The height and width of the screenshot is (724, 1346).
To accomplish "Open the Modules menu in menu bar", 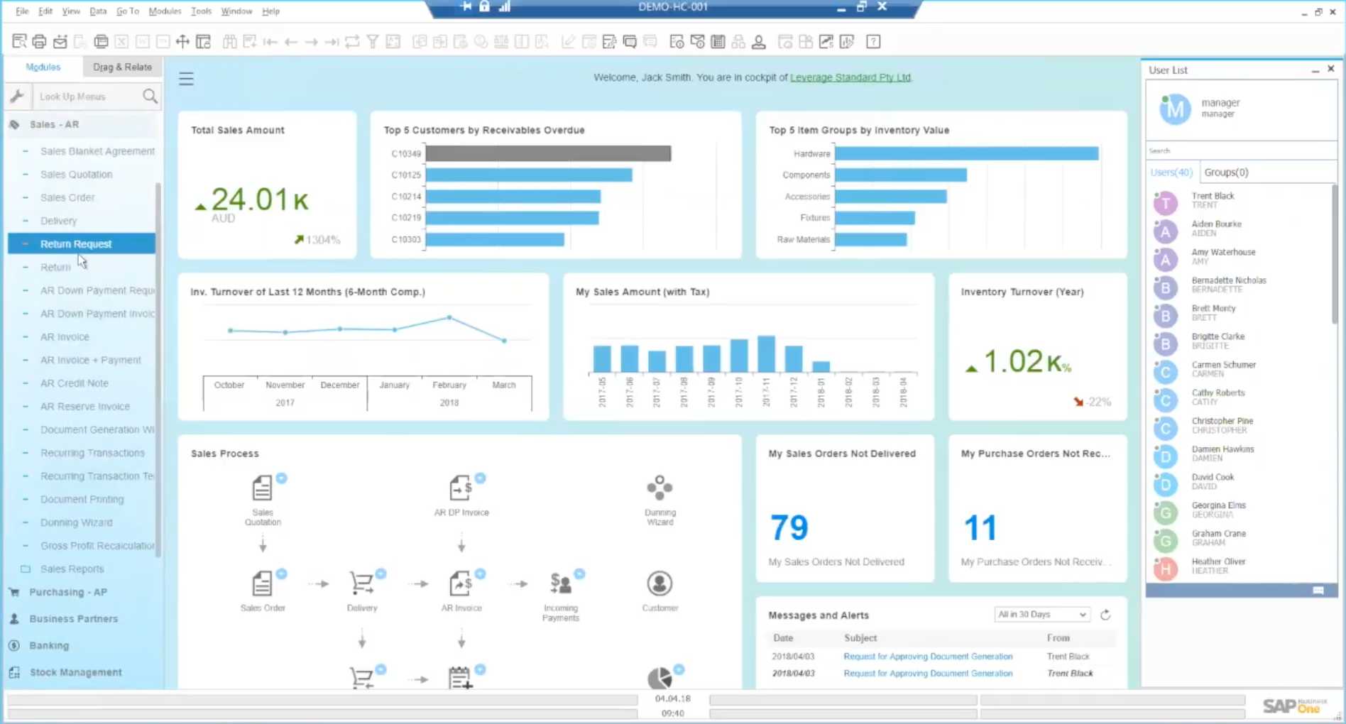I will coord(165,11).
